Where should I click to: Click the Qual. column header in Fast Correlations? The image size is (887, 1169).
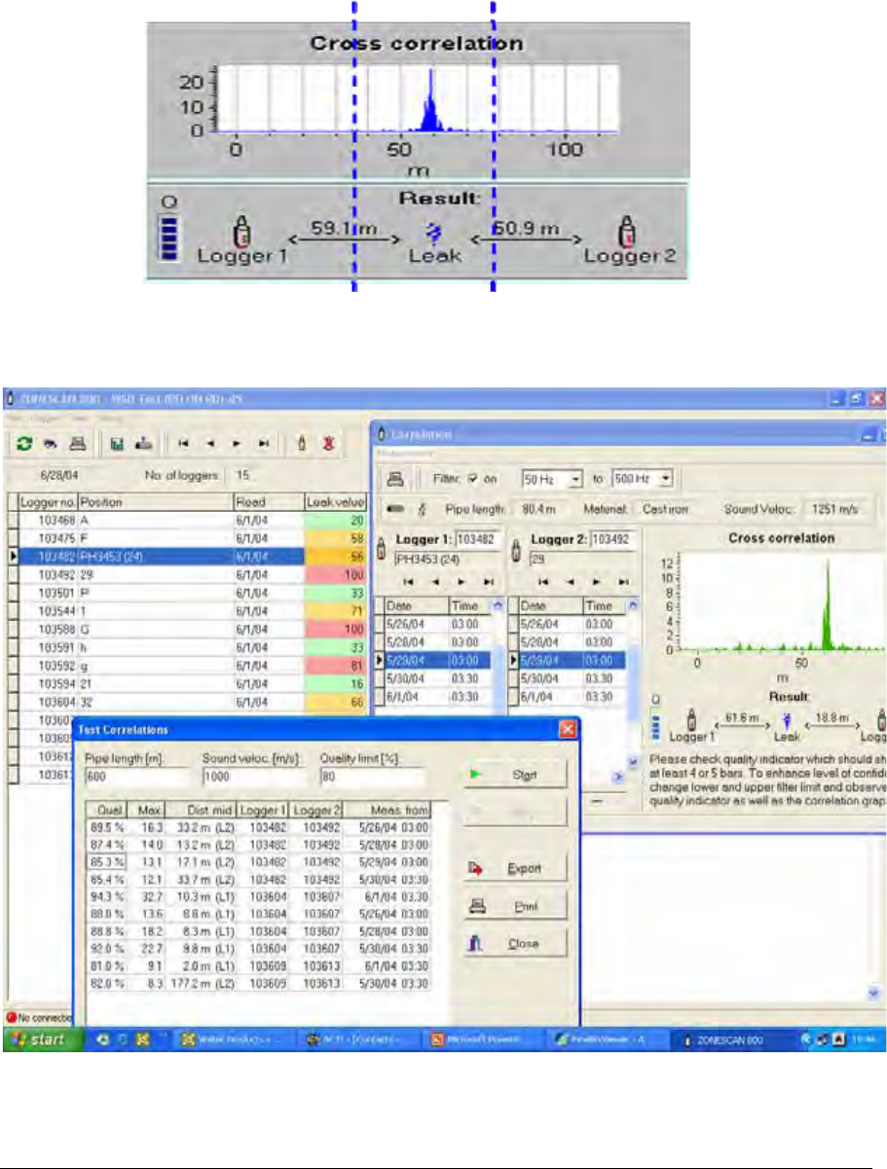[x=104, y=808]
